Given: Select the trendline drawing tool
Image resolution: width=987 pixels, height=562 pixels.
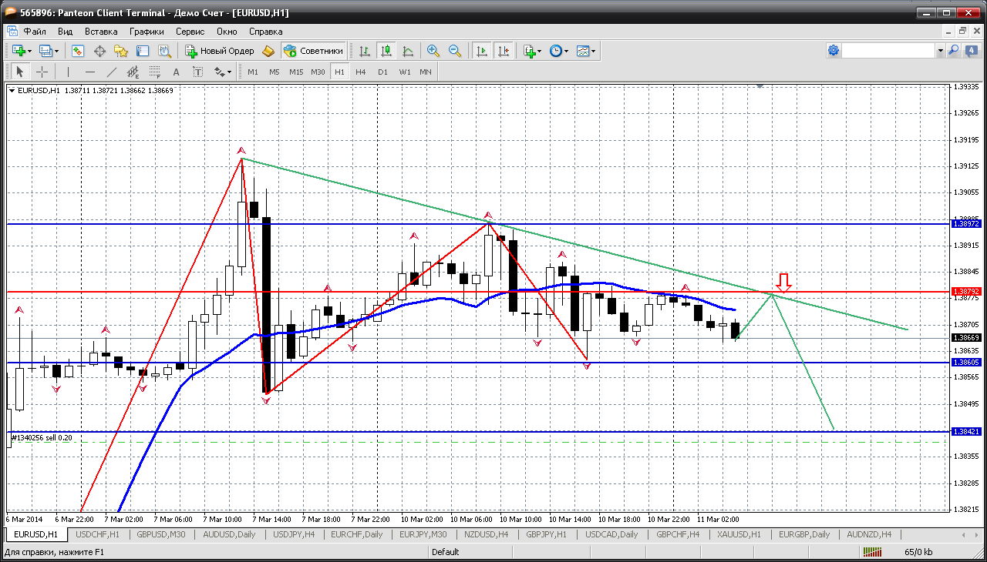Looking at the screenshot, I should [111, 72].
